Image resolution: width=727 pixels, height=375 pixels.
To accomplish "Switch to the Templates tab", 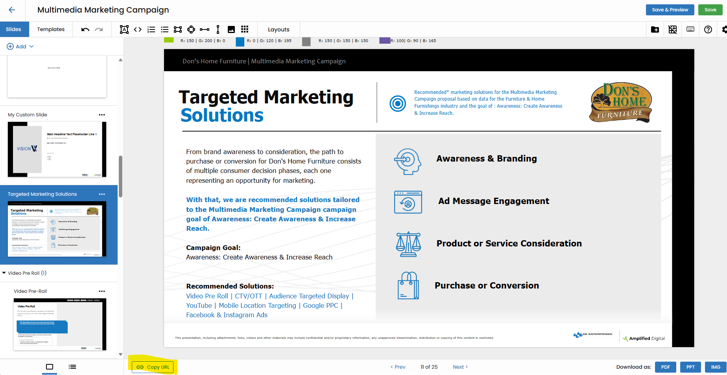I will (x=51, y=29).
